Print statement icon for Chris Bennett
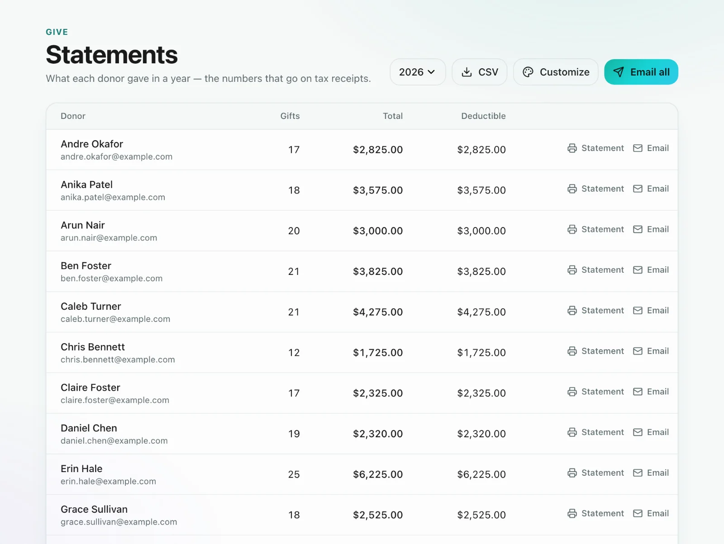Screen dimensions: 724x544 coord(572,351)
